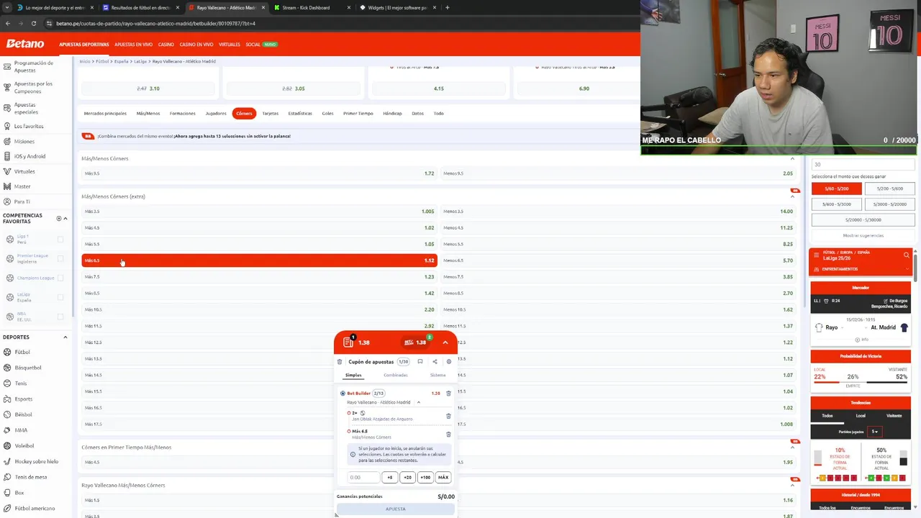Collapse Córners en Primer Tiempo market
The height and width of the screenshot is (518, 921).
pos(792,447)
